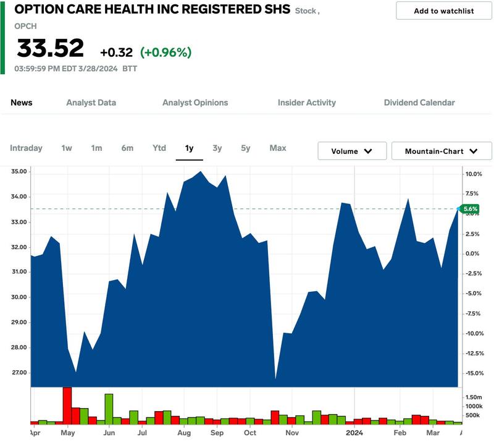Open the Volume dropdown
This screenshot has width=494, height=442.
tap(352, 151)
